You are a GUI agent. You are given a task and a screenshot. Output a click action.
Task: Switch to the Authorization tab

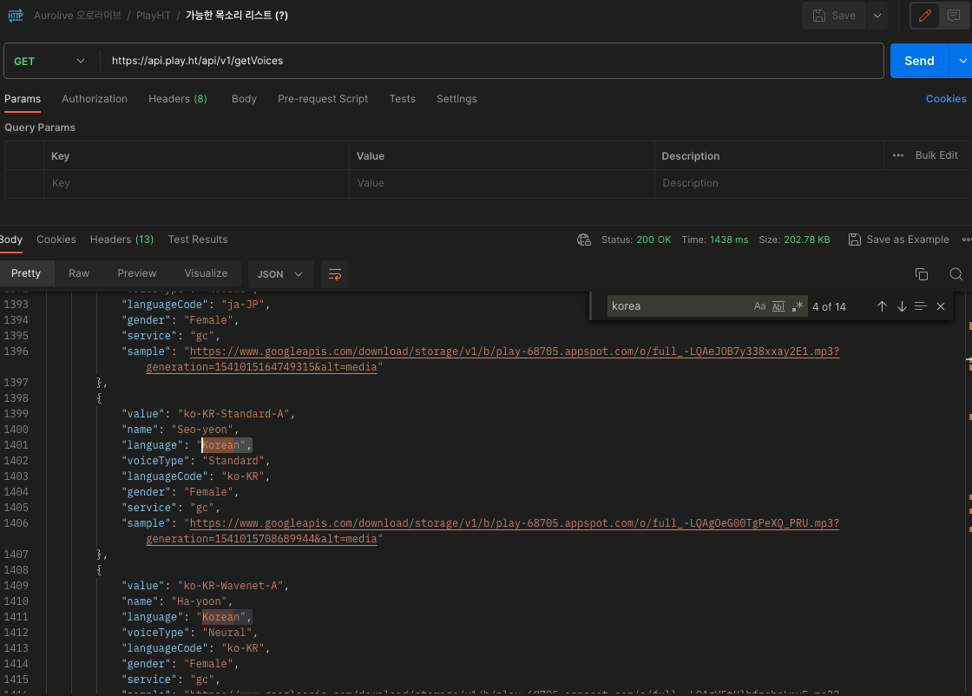[95, 99]
